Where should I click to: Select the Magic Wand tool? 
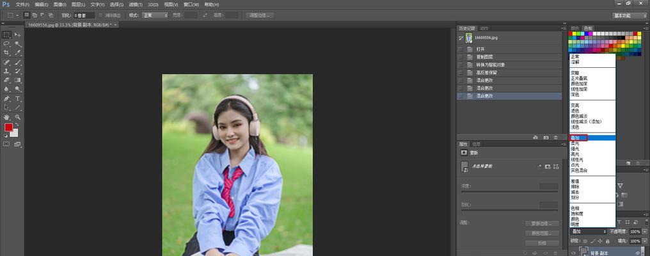tap(18, 44)
